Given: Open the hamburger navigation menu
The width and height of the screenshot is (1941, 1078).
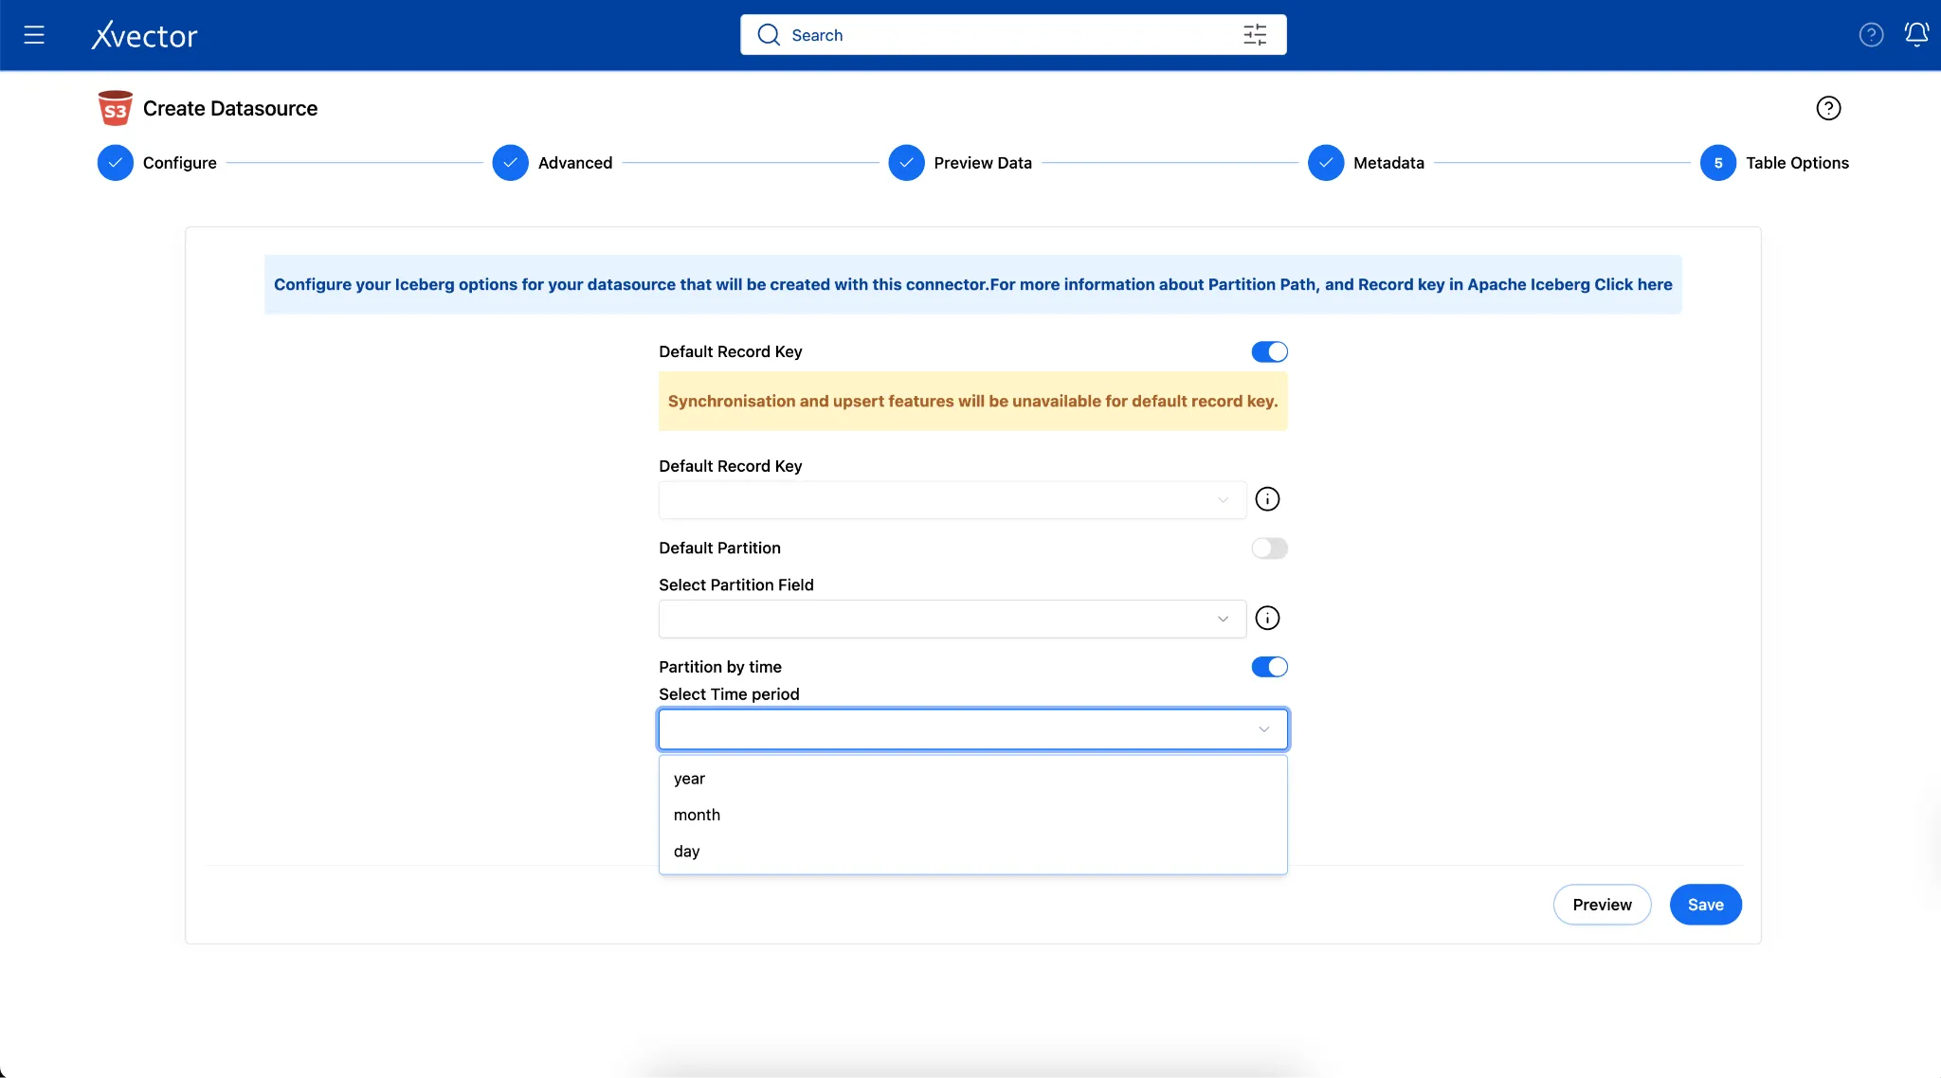Looking at the screenshot, I should (34, 35).
